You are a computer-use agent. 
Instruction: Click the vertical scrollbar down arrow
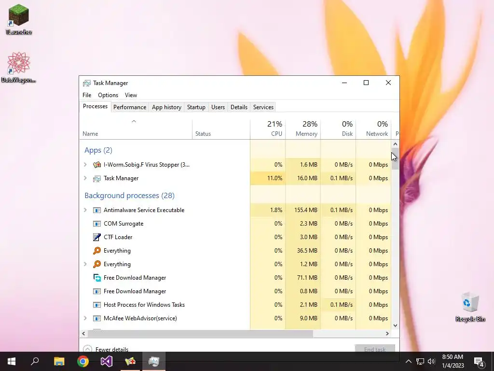pos(396,325)
